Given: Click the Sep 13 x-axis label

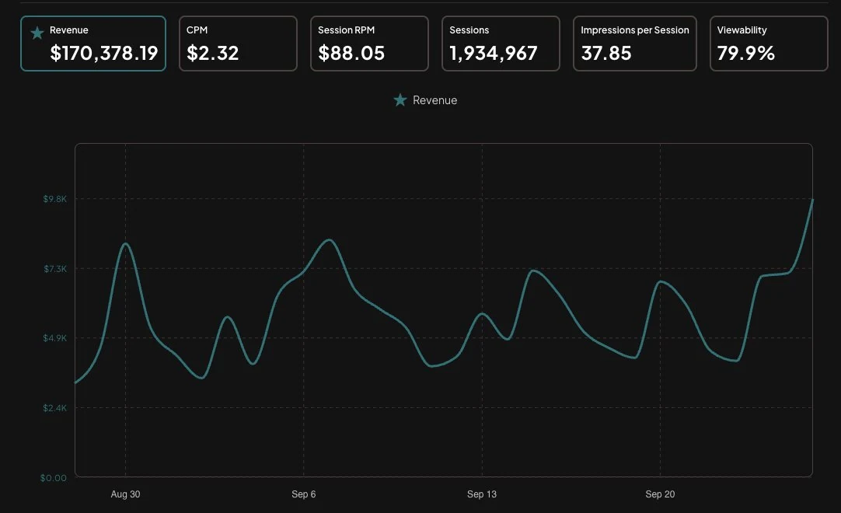Looking at the screenshot, I should click(x=482, y=494).
